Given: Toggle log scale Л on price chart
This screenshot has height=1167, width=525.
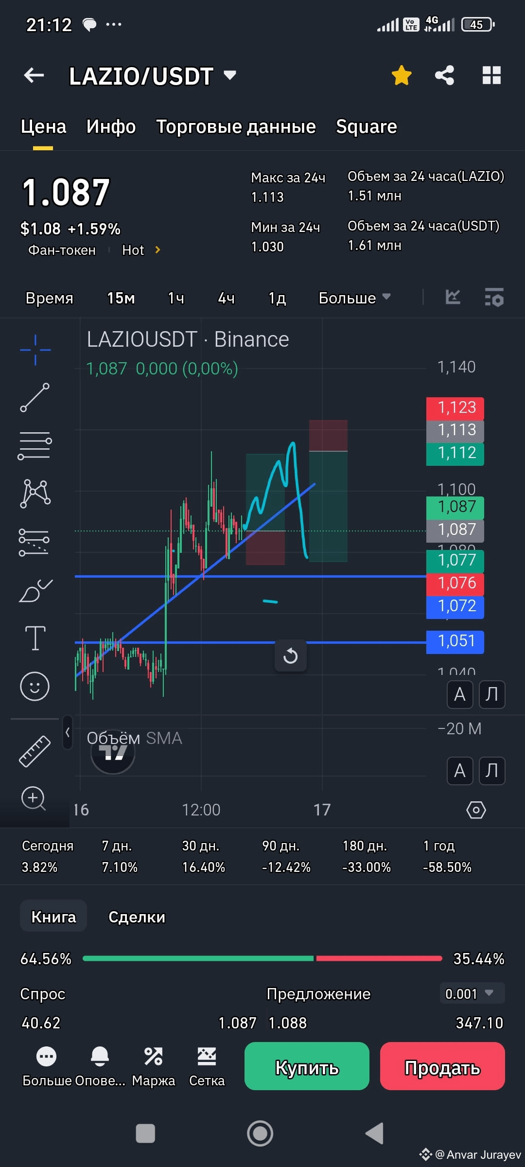Looking at the screenshot, I should click(x=492, y=694).
